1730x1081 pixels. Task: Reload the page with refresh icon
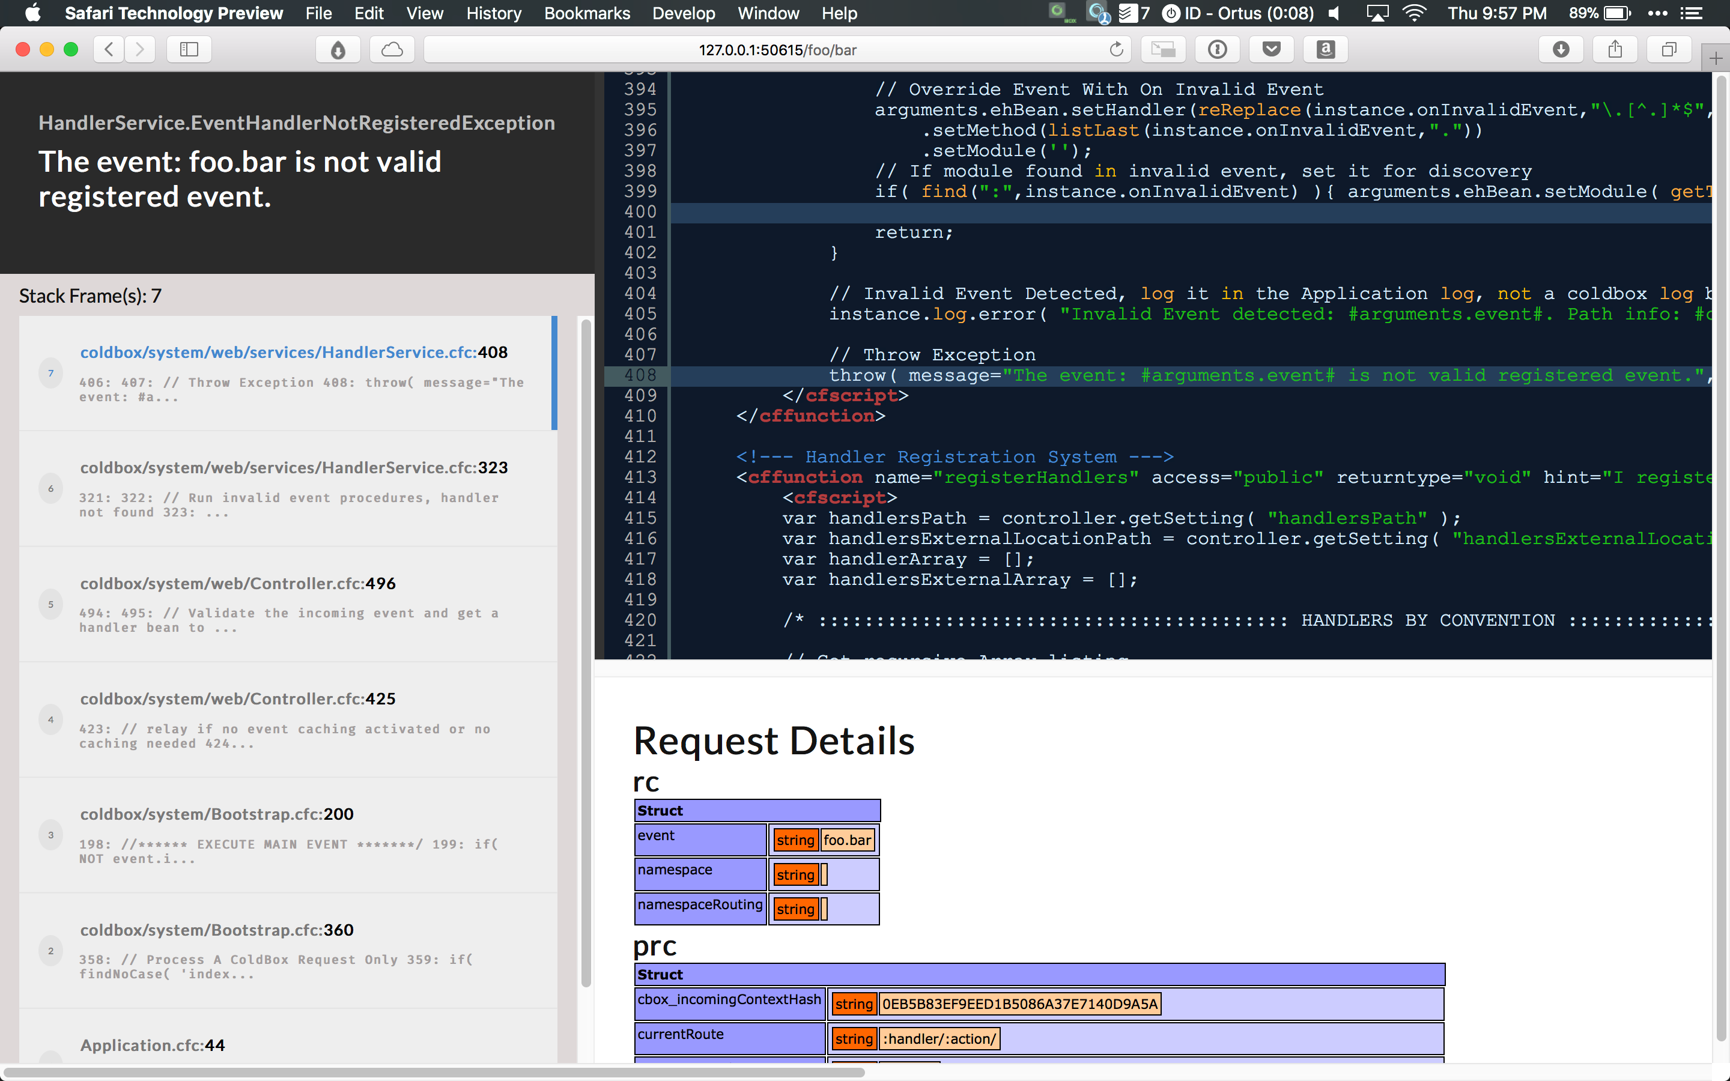(1116, 49)
